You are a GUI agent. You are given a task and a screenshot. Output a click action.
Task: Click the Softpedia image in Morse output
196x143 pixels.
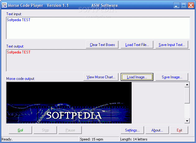69,103
